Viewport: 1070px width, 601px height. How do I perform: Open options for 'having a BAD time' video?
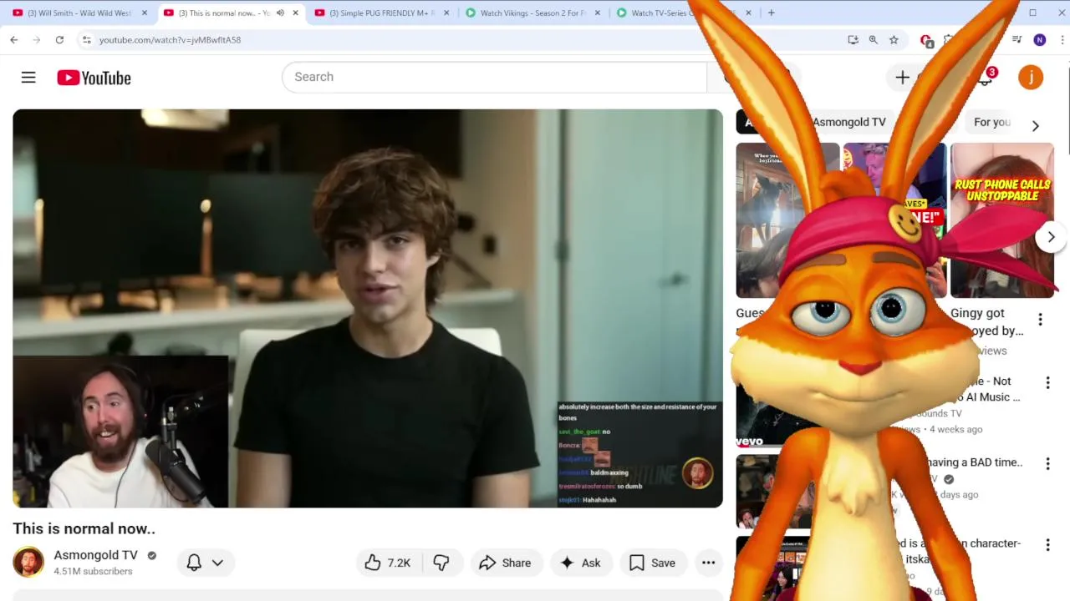pos(1047,463)
